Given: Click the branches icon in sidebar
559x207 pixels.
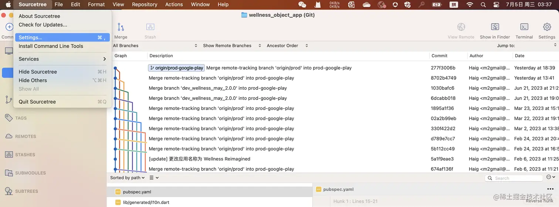Looking at the screenshot, I should tap(9, 100).
